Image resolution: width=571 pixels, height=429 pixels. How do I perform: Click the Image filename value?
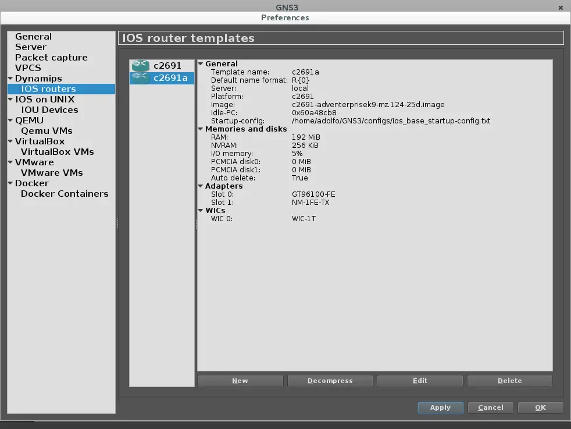click(368, 105)
